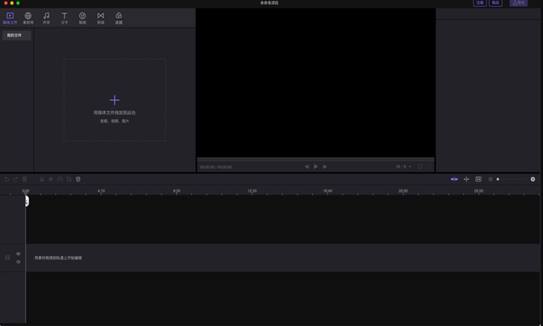Image resolution: width=543 pixels, height=326 pixels.
Task: Click the 购买 purchase button
Action: coord(496,4)
